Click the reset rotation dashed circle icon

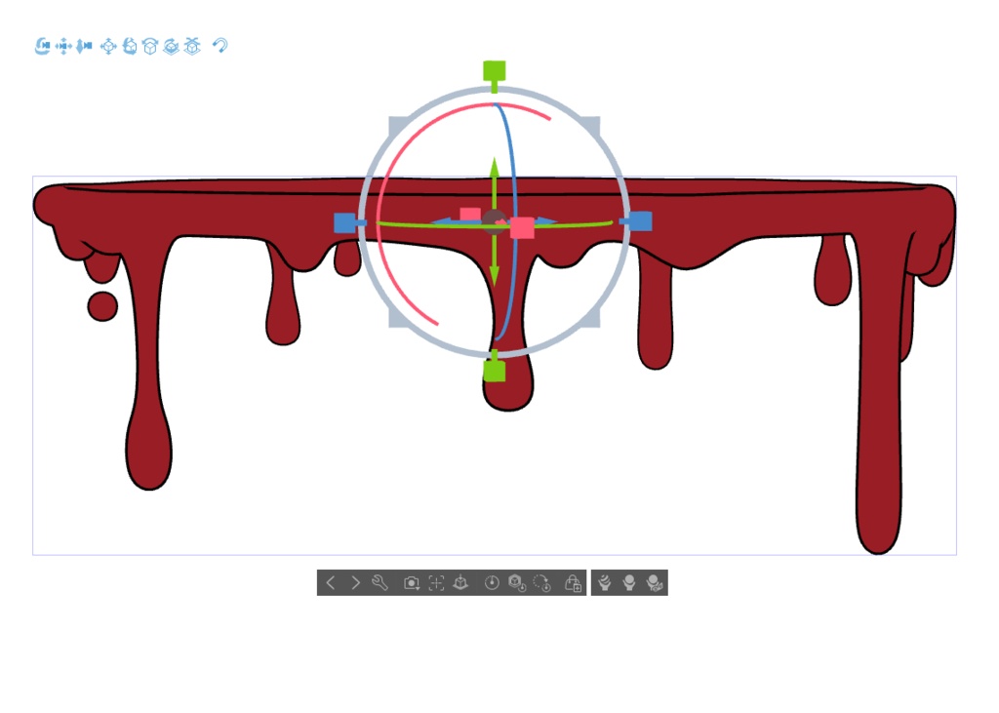click(x=541, y=582)
